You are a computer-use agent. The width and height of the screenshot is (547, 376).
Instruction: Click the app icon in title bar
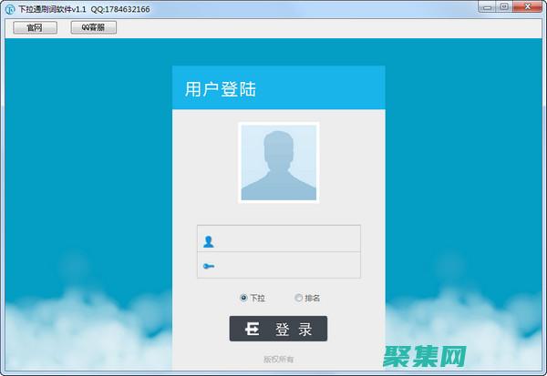click(x=9, y=8)
